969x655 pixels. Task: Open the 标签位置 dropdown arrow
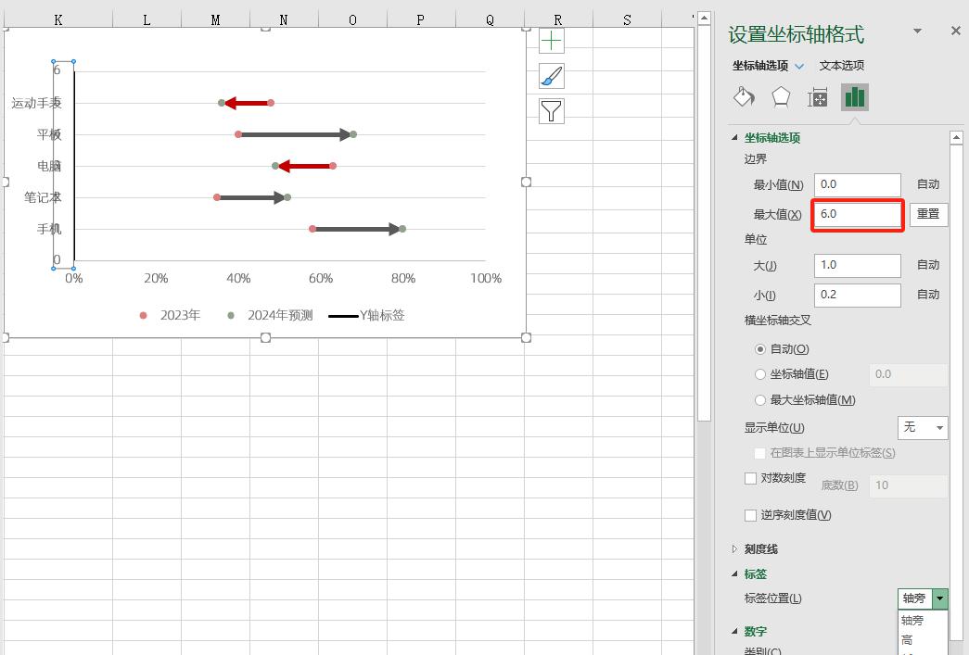940,598
